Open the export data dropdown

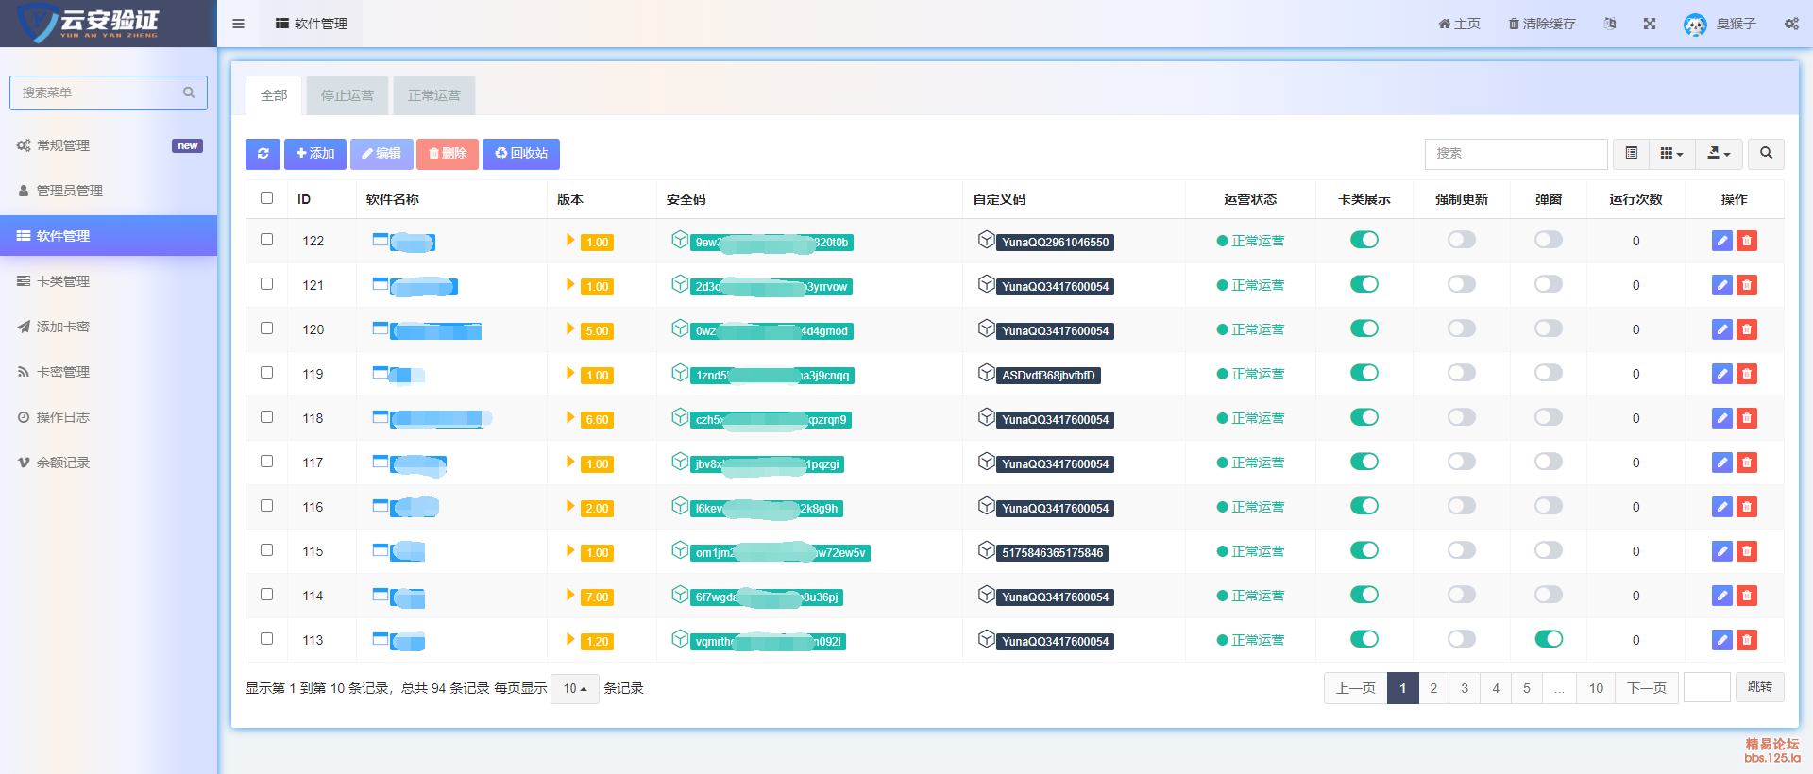(1719, 153)
